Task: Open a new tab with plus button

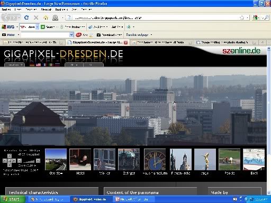Action: 263,42
